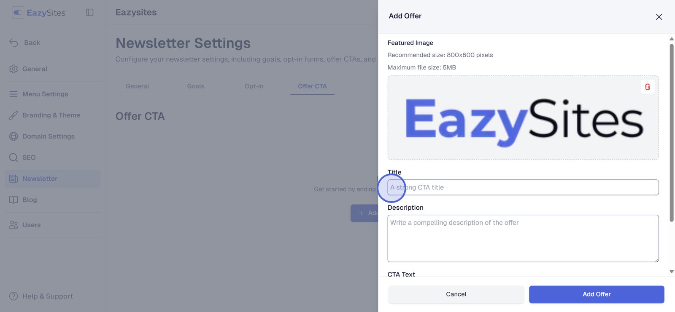Delete the featured image with trash icon
Image resolution: width=675 pixels, height=312 pixels.
[x=648, y=87]
